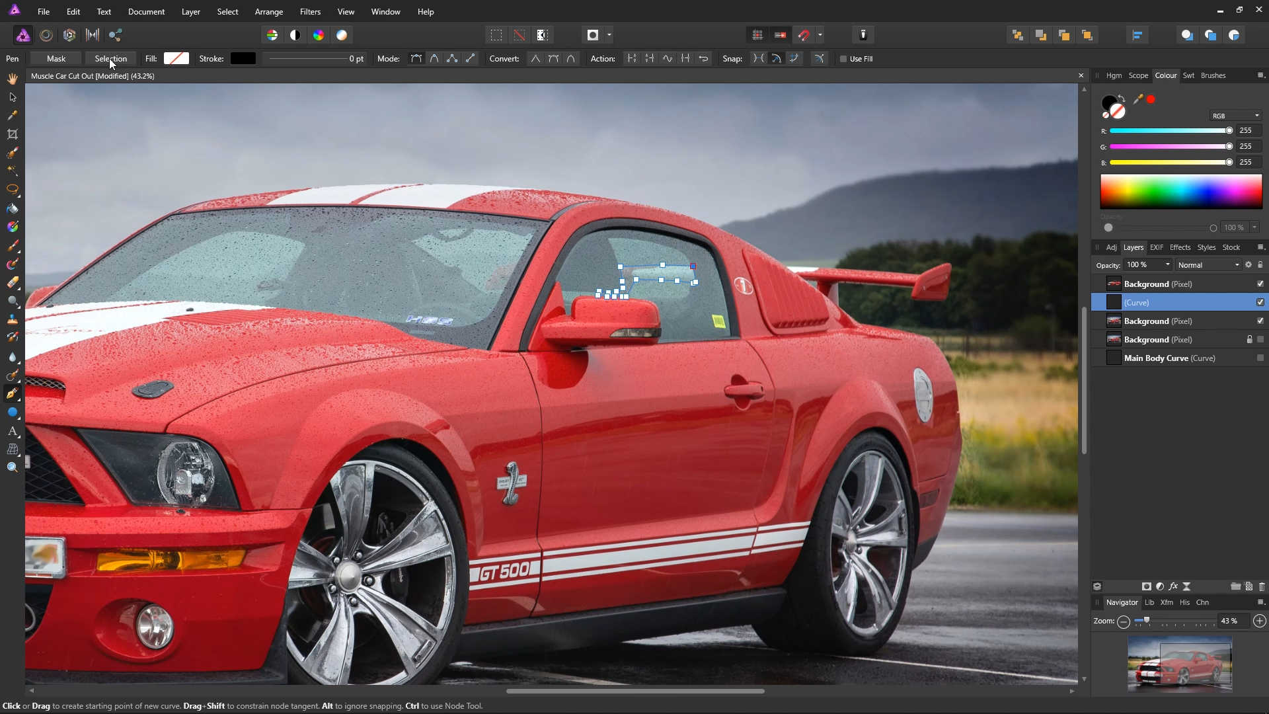Select the Move tool arrow
This screenshot has width=1269, height=714.
(12, 97)
